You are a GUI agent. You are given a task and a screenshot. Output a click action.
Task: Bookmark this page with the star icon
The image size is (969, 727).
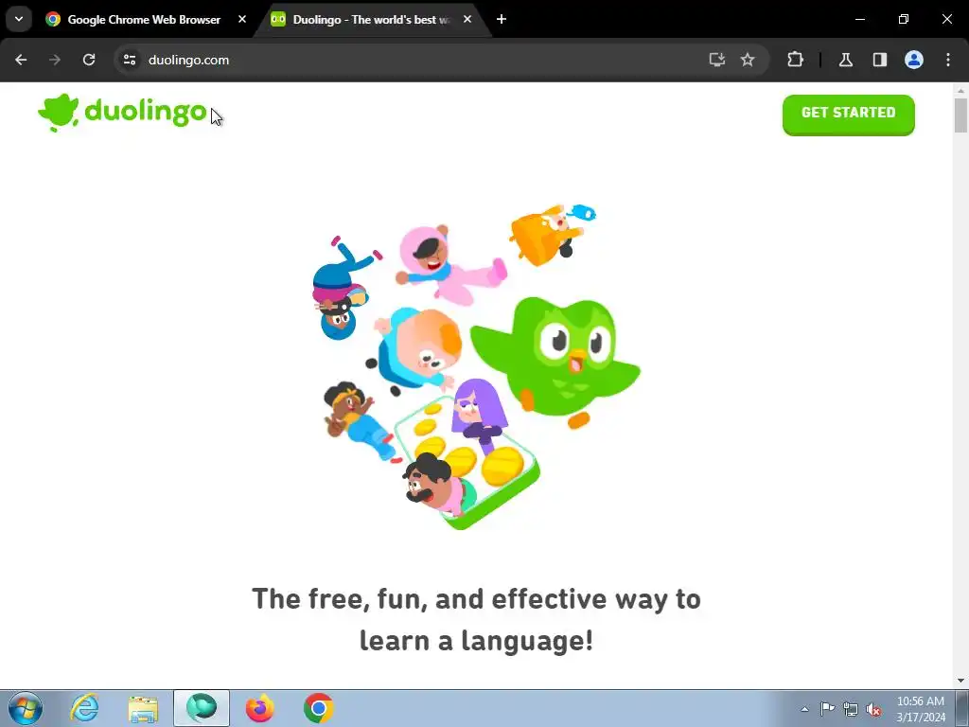pyautogui.click(x=748, y=60)
